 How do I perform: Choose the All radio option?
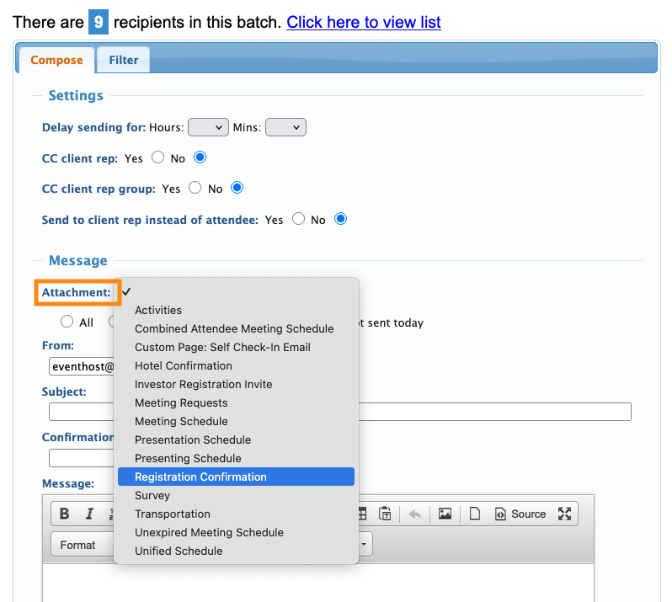click(x=67, y=322)
